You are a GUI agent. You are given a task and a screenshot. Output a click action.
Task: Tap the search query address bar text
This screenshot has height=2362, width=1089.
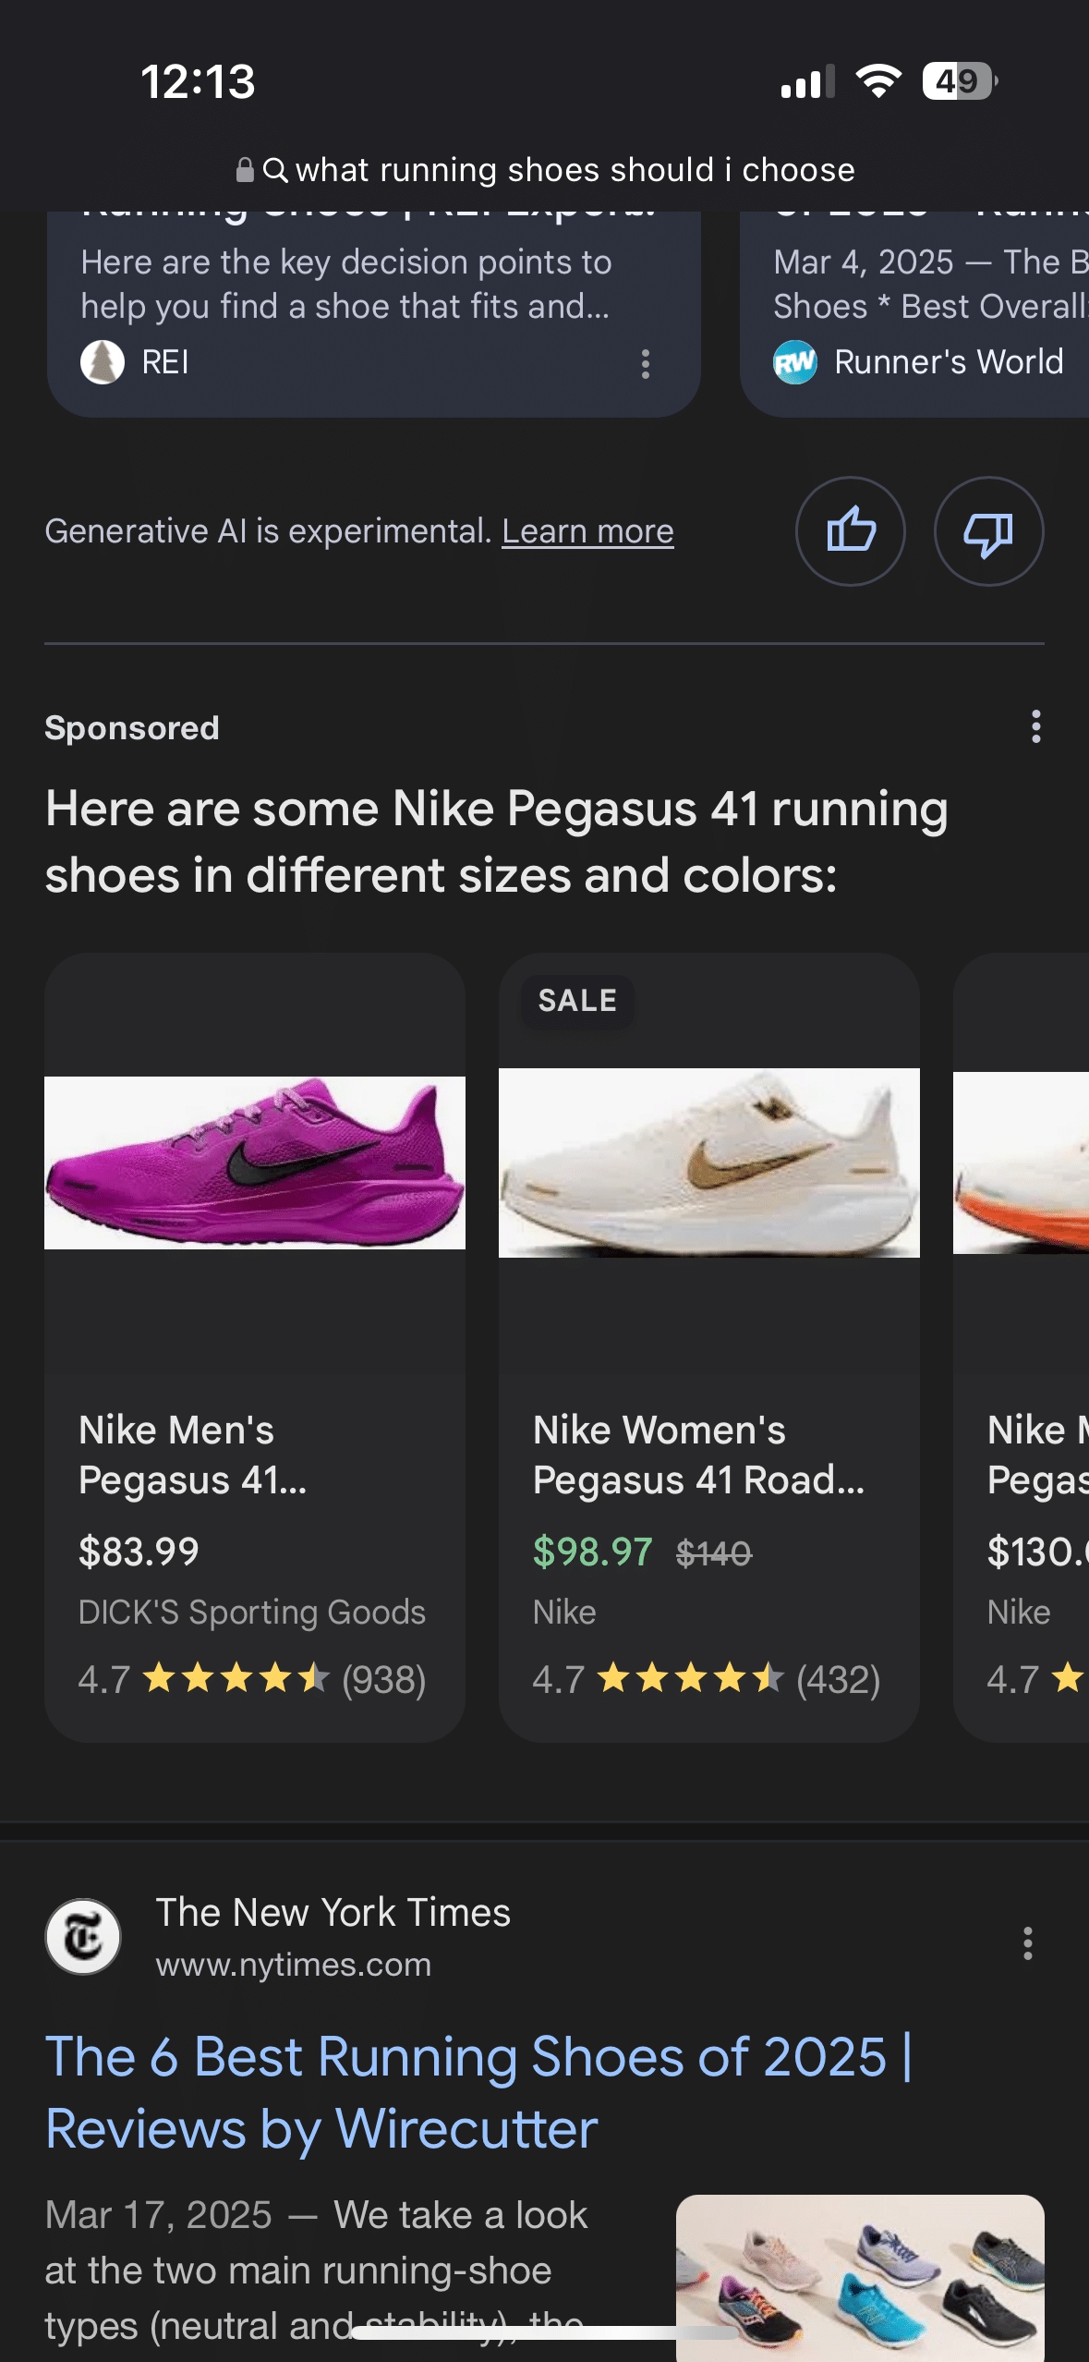(575, 170)
